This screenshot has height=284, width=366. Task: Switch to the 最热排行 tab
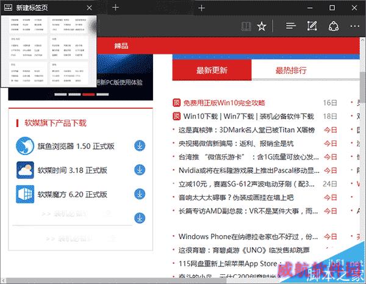[291, 70]
